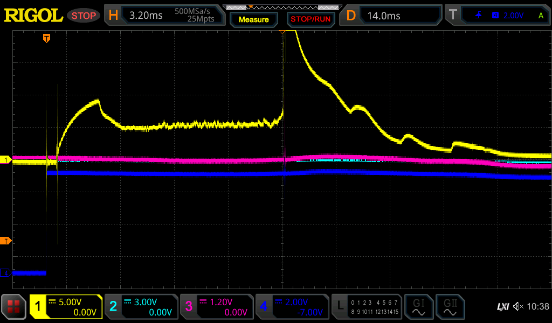Click the blue channel 4 ground marker
552x323 pixels.
point(5,273)
